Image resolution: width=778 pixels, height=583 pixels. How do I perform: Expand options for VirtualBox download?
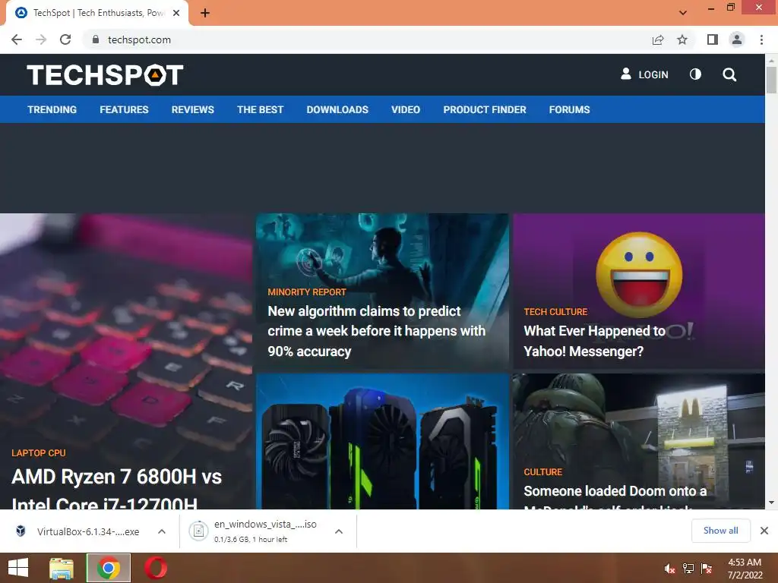(162, 531)
